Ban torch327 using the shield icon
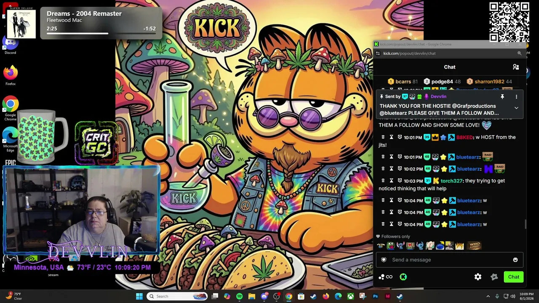The image size is (539, 303). (400, 181)
